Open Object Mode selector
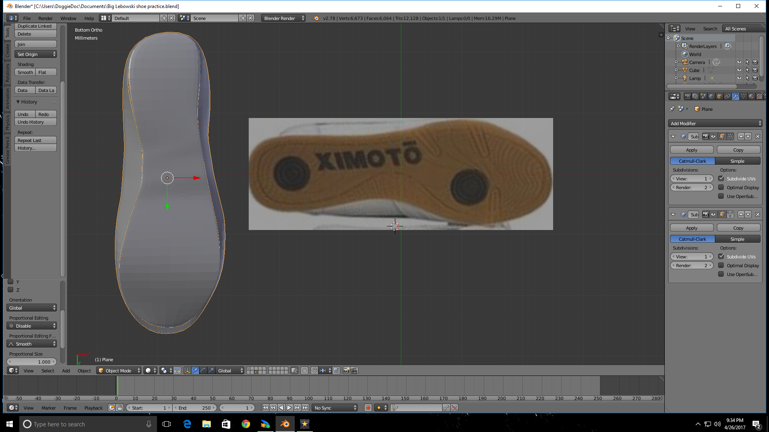Screen dimensions: 769x432 (x=119, y=370)
